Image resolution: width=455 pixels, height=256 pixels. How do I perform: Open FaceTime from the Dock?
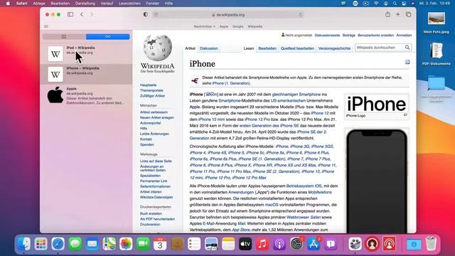[143, 244]
